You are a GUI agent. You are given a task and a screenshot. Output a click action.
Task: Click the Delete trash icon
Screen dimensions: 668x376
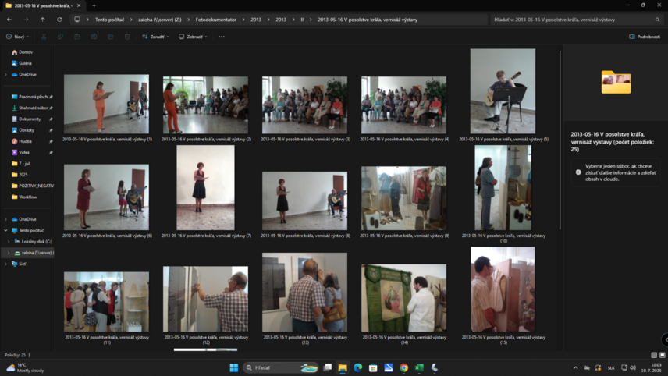[127, 37]
